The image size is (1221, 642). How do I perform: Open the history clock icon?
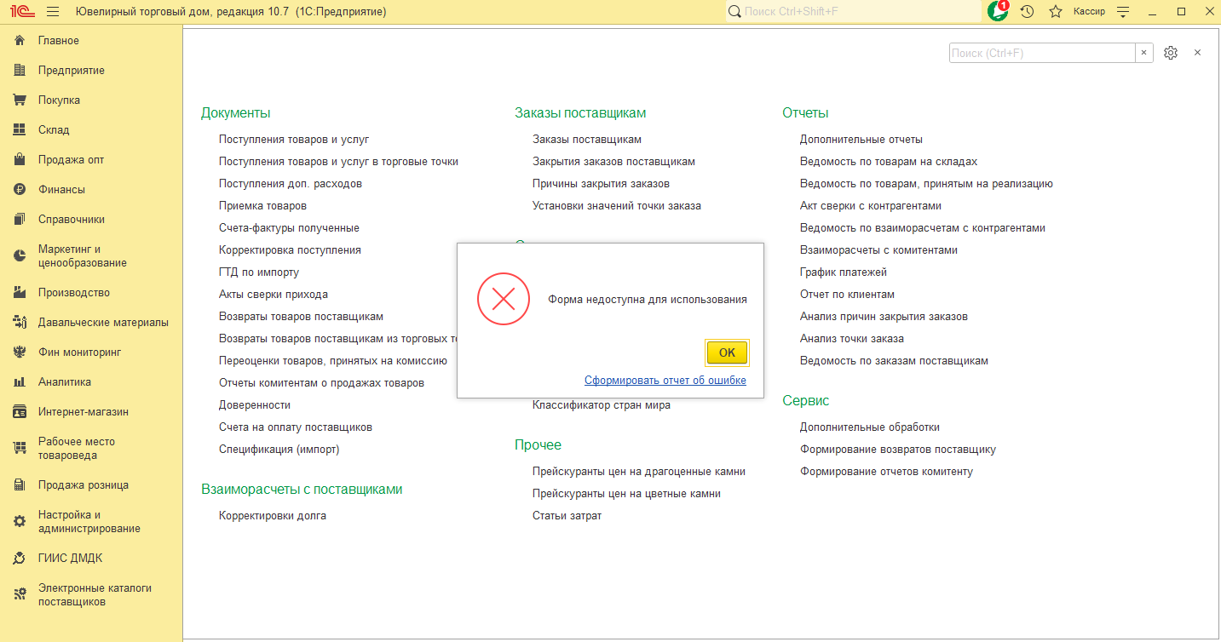(1027, 12)
